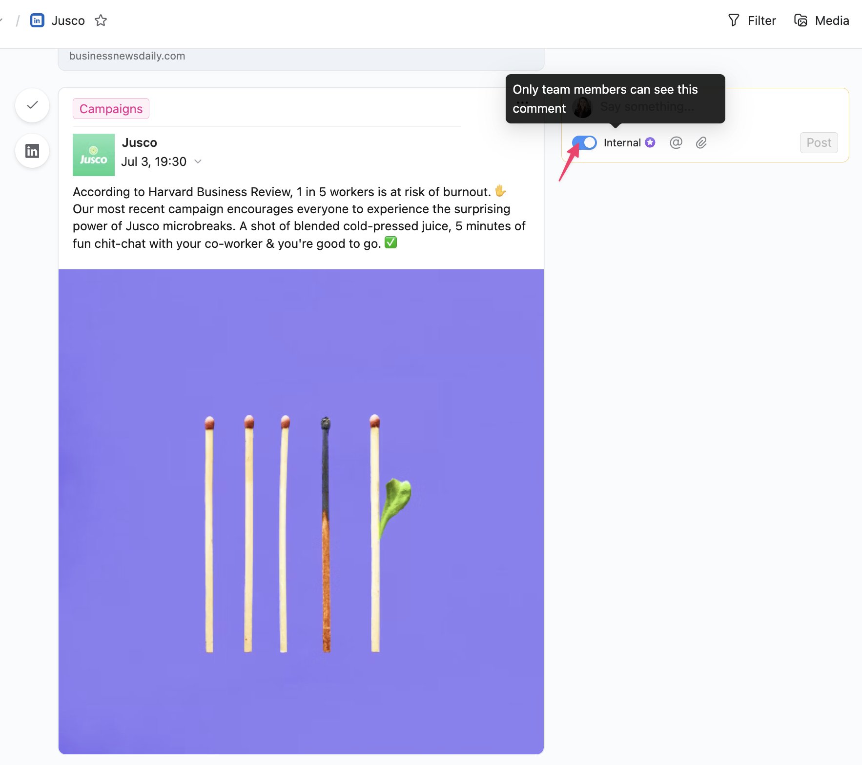The image size is (862, 765).
Task: Click the LinkedIn icon in the breadcrumb
Action: [x=37, y=20]
